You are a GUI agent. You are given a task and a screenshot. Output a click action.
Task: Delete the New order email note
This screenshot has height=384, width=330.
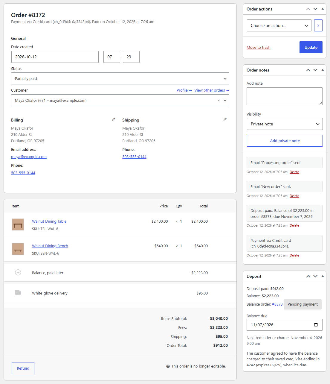(x=294, y=196)
